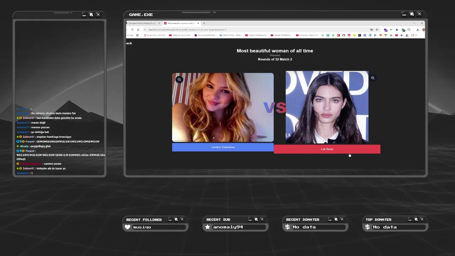Maximize the GAME.EXE overlay window

412,14
